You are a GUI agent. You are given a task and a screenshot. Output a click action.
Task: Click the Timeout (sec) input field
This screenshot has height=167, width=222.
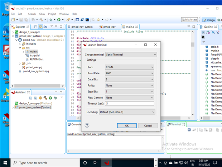pos(130,103)
